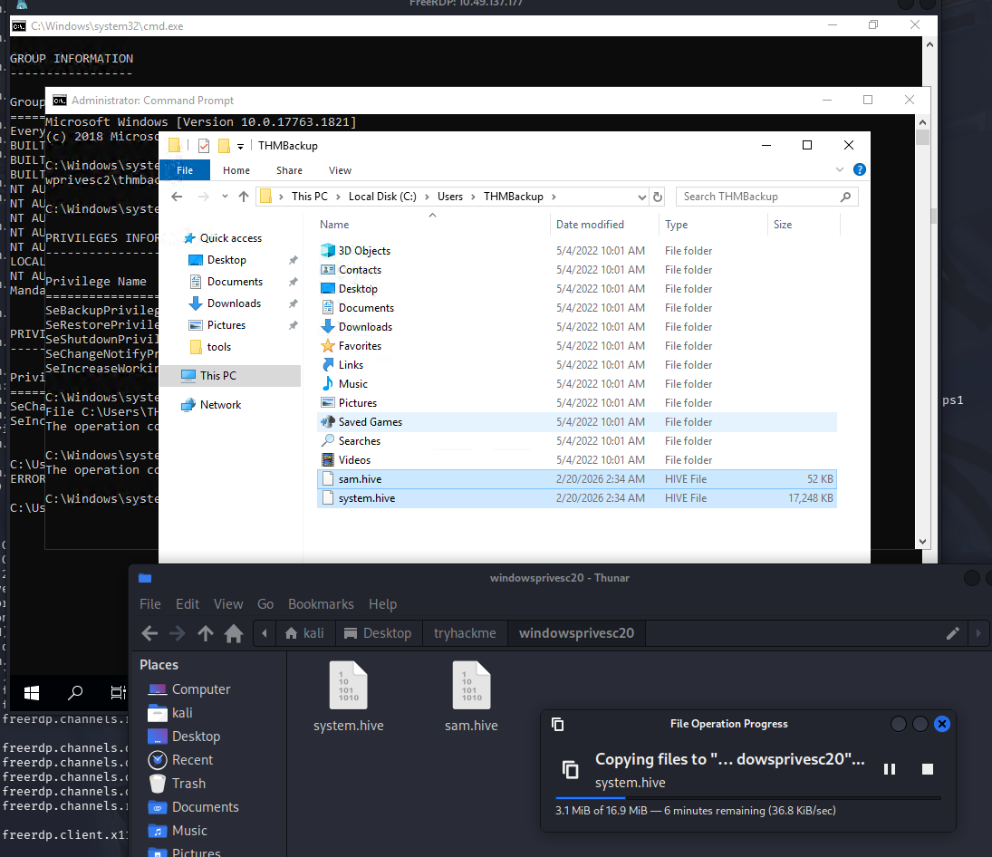
Task: Select Trash in Thunar Places sidebar
Action: coord(188,784)
